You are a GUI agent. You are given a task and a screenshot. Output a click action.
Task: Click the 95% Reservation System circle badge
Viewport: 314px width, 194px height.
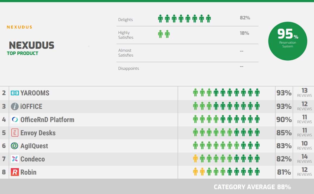pyautogui.click(x=287, y=41)
